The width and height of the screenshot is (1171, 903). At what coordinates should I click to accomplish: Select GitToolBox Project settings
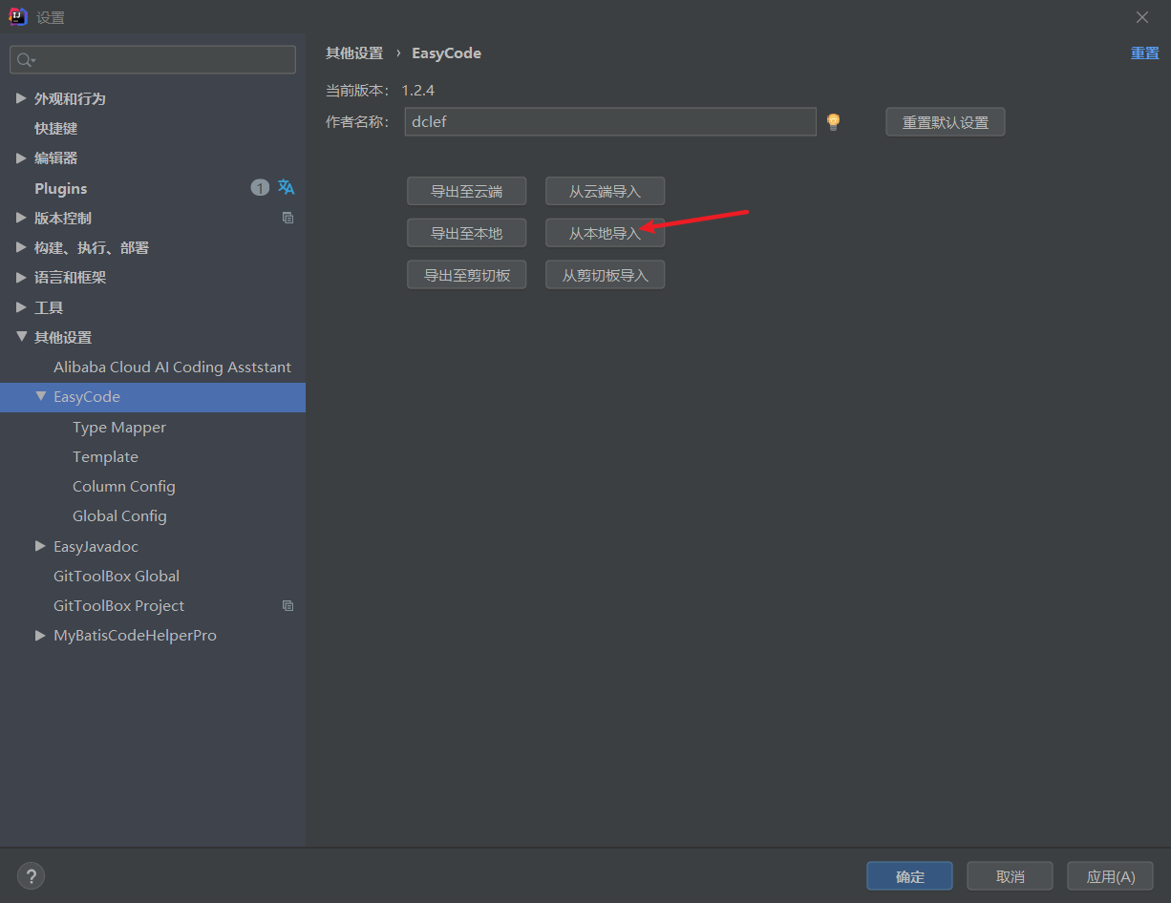click(x=118, y=605)
